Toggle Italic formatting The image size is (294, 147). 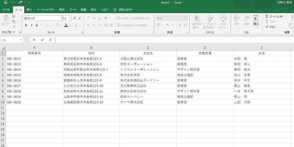click(32, 25)
